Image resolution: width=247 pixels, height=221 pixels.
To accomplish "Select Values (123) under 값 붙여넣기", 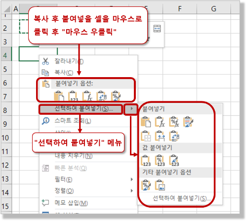I will (x=146, y=161).
